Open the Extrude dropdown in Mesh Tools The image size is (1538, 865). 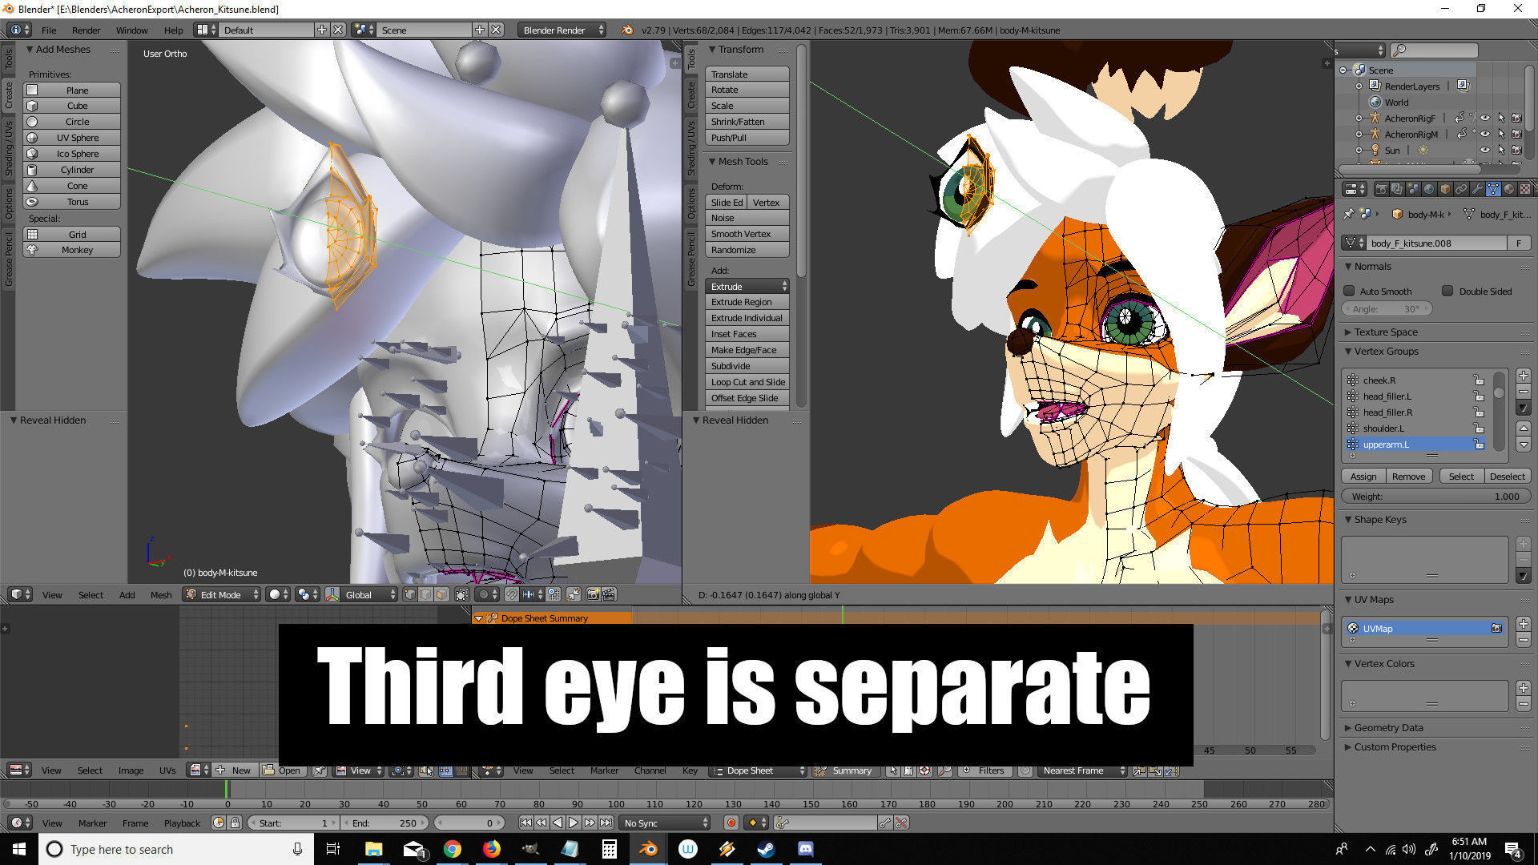pos(747,286)
